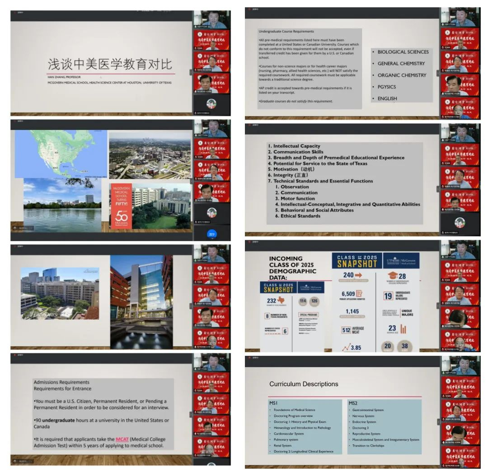Screen dimensions: 488x476
Task: Click the circular avatar beside the 浅谈中美医学教育对比 title slide
Action: [211, 104]
